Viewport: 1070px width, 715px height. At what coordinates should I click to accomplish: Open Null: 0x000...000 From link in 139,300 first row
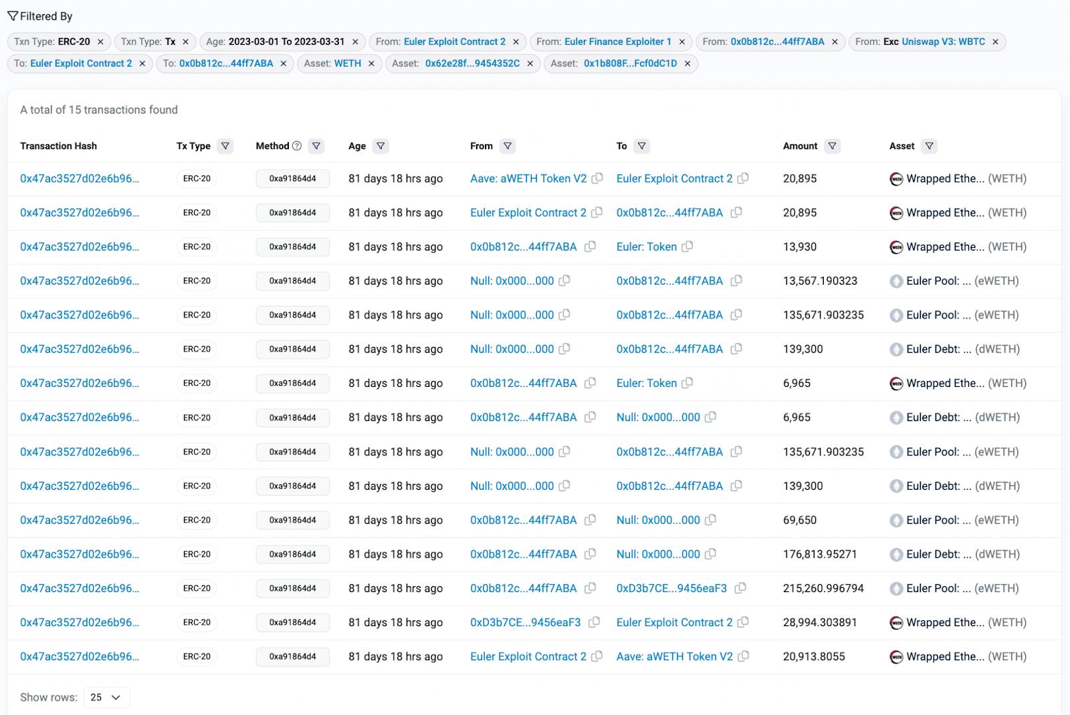coord(512,349)
